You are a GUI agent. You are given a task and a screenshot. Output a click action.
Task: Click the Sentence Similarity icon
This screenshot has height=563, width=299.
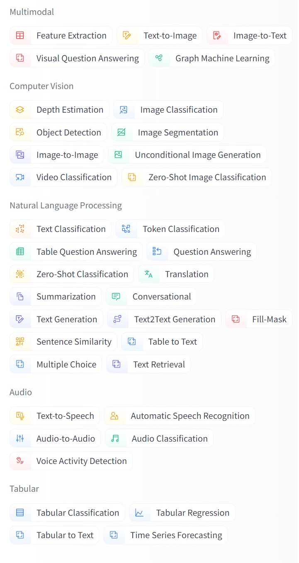(20, 342)
